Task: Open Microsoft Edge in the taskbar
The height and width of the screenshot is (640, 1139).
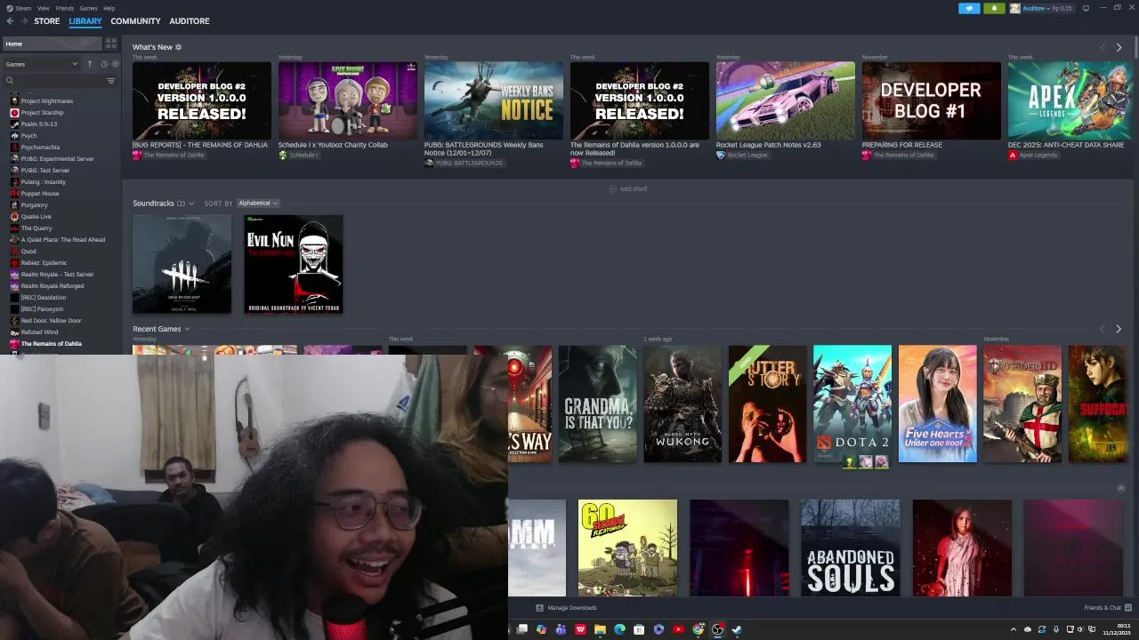Action: click(619, 629)
